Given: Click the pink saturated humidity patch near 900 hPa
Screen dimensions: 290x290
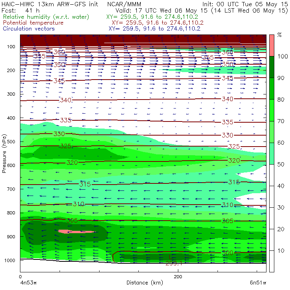Looking at the screenshot, I should (x=76, y=232).
